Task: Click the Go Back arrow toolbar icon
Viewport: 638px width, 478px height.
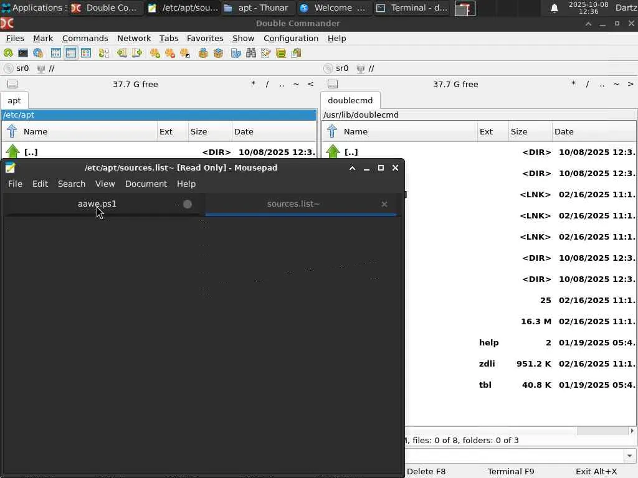Action: [121, 53]
